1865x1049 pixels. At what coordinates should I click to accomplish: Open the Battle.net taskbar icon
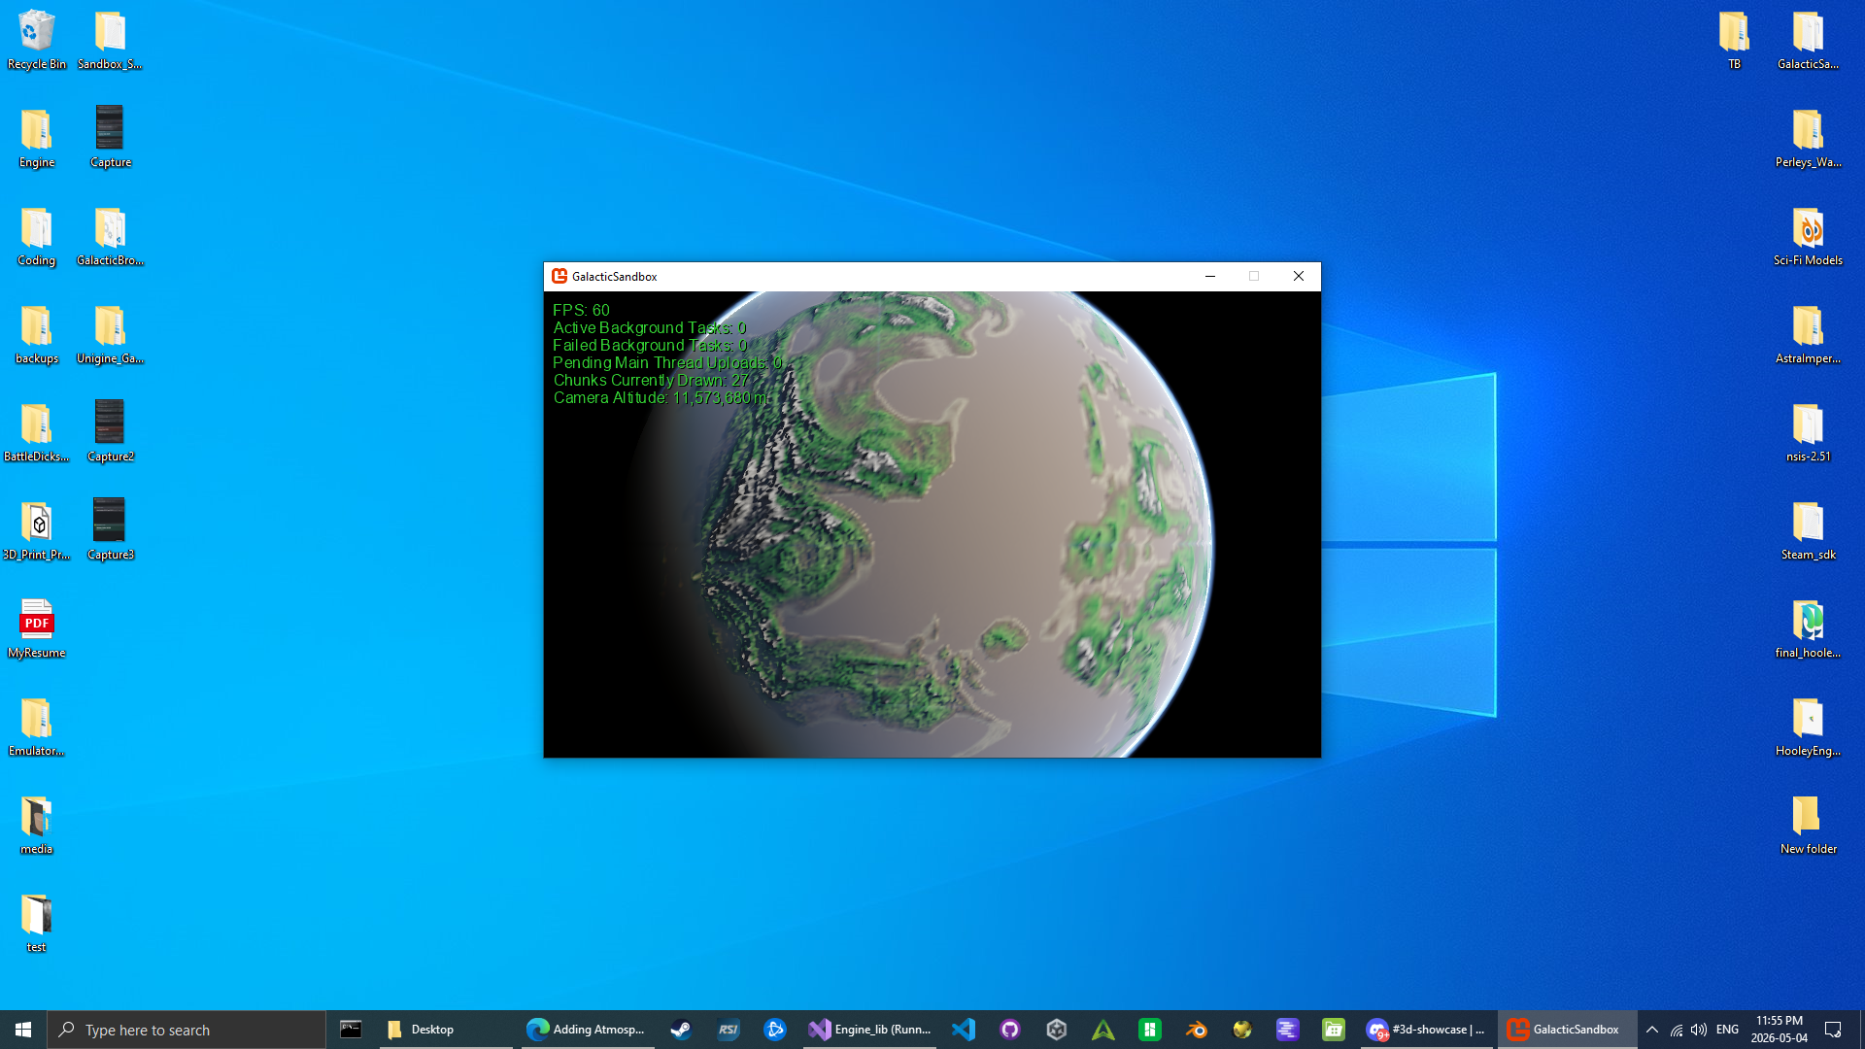coord(774,1030)
